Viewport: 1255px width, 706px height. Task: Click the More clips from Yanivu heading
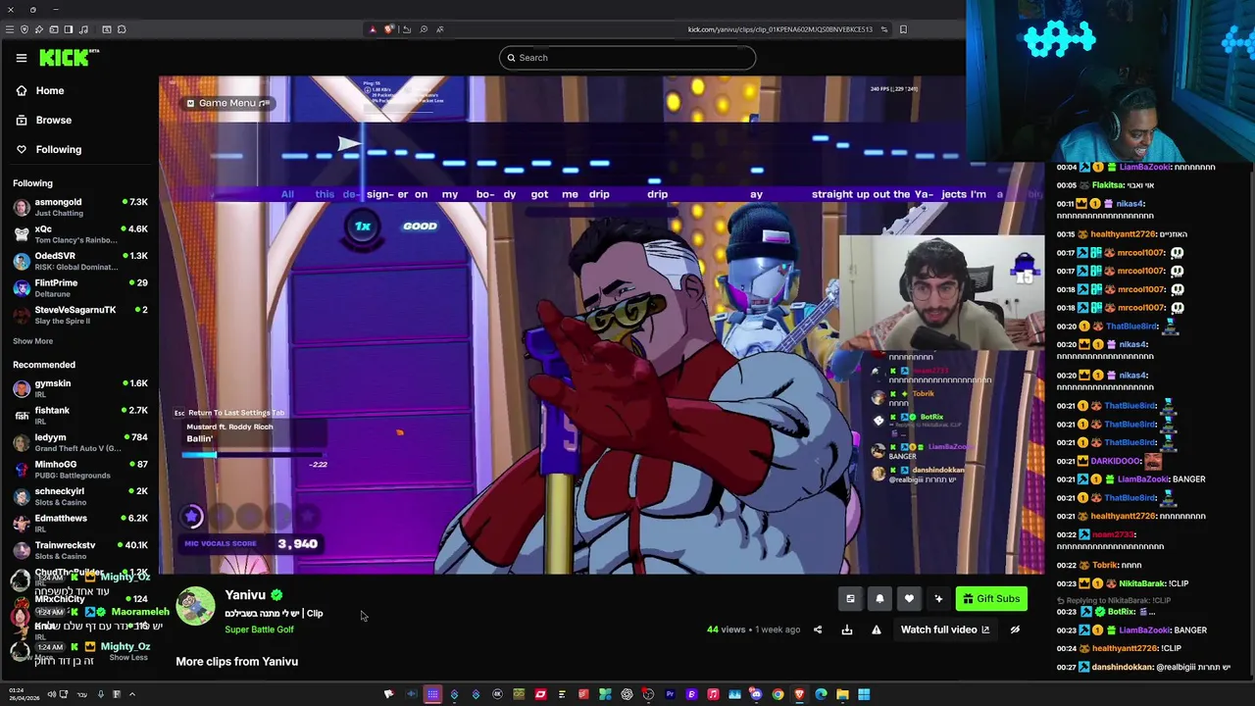[236, 662]
